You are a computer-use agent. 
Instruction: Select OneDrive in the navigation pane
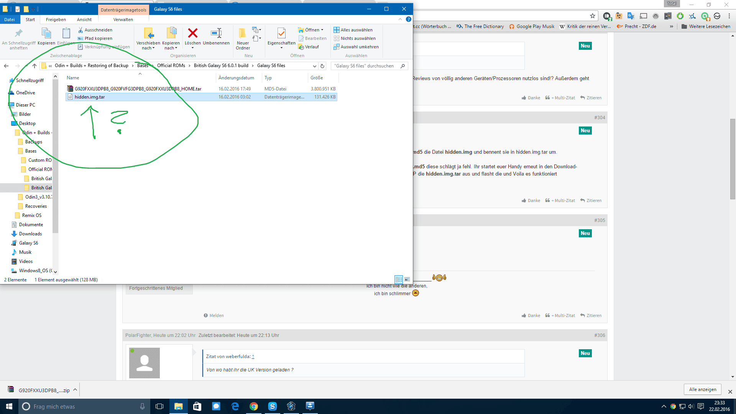[x=25, y=93]
